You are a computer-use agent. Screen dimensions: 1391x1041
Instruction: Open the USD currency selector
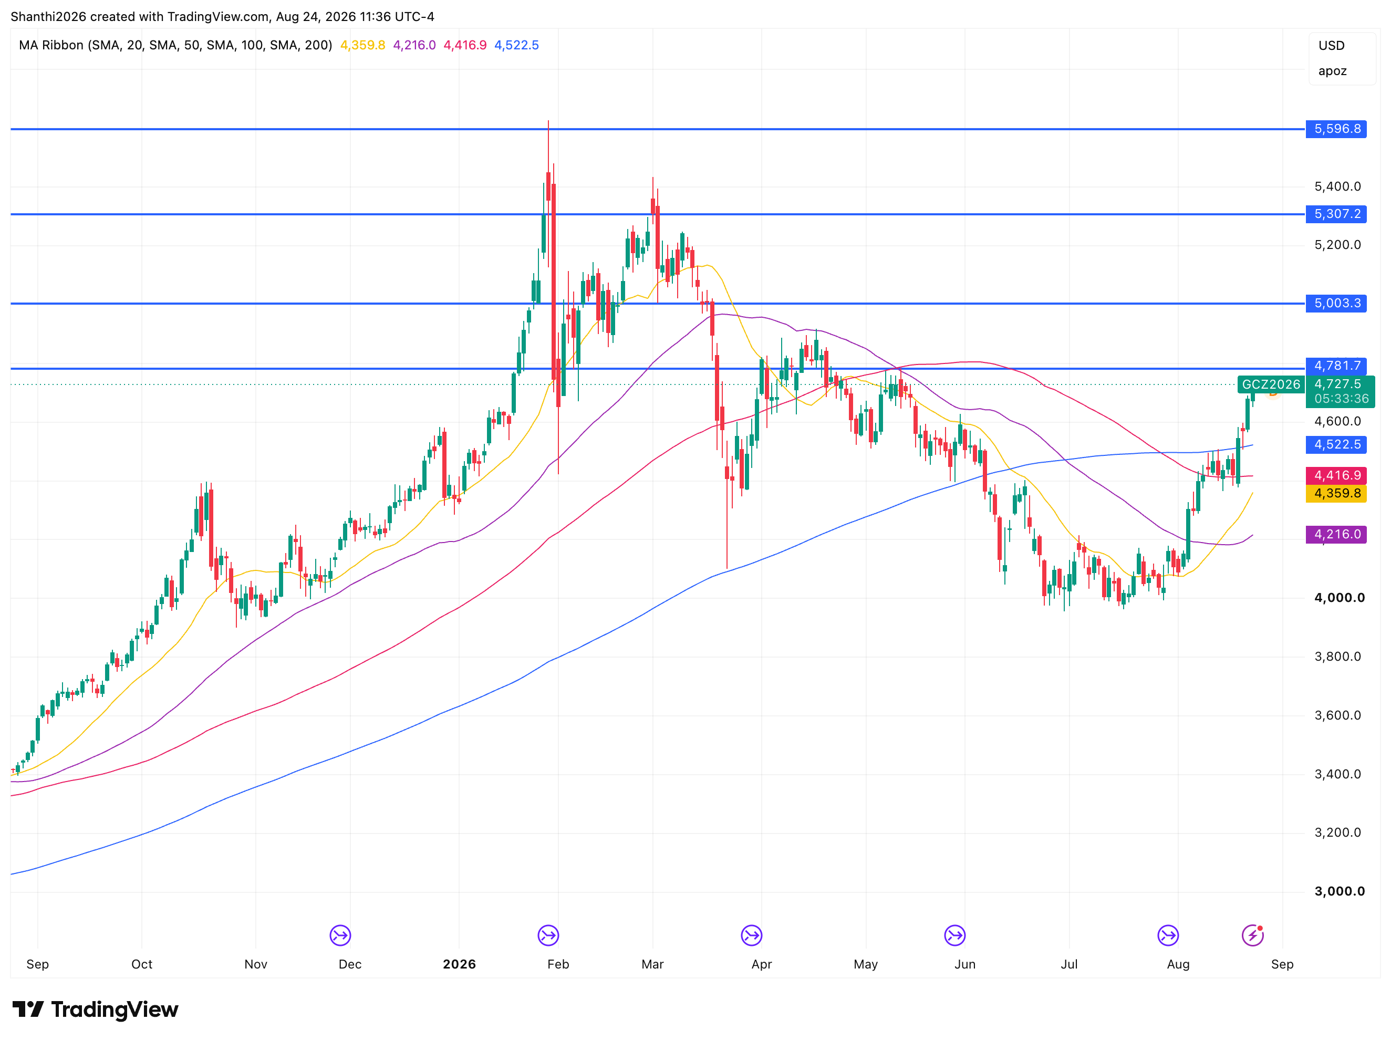1331,45
